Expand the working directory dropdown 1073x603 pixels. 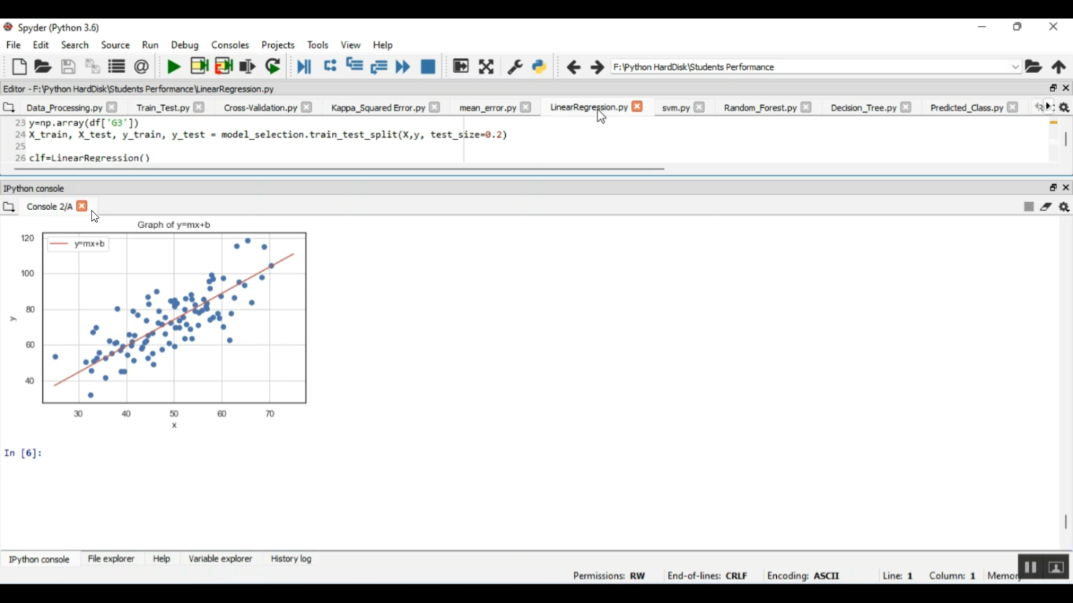click(x=1015, y=67)
